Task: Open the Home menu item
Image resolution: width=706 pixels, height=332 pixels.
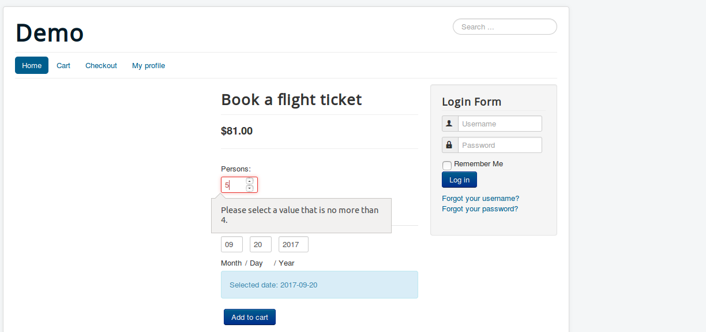Action: pos(32,65)
